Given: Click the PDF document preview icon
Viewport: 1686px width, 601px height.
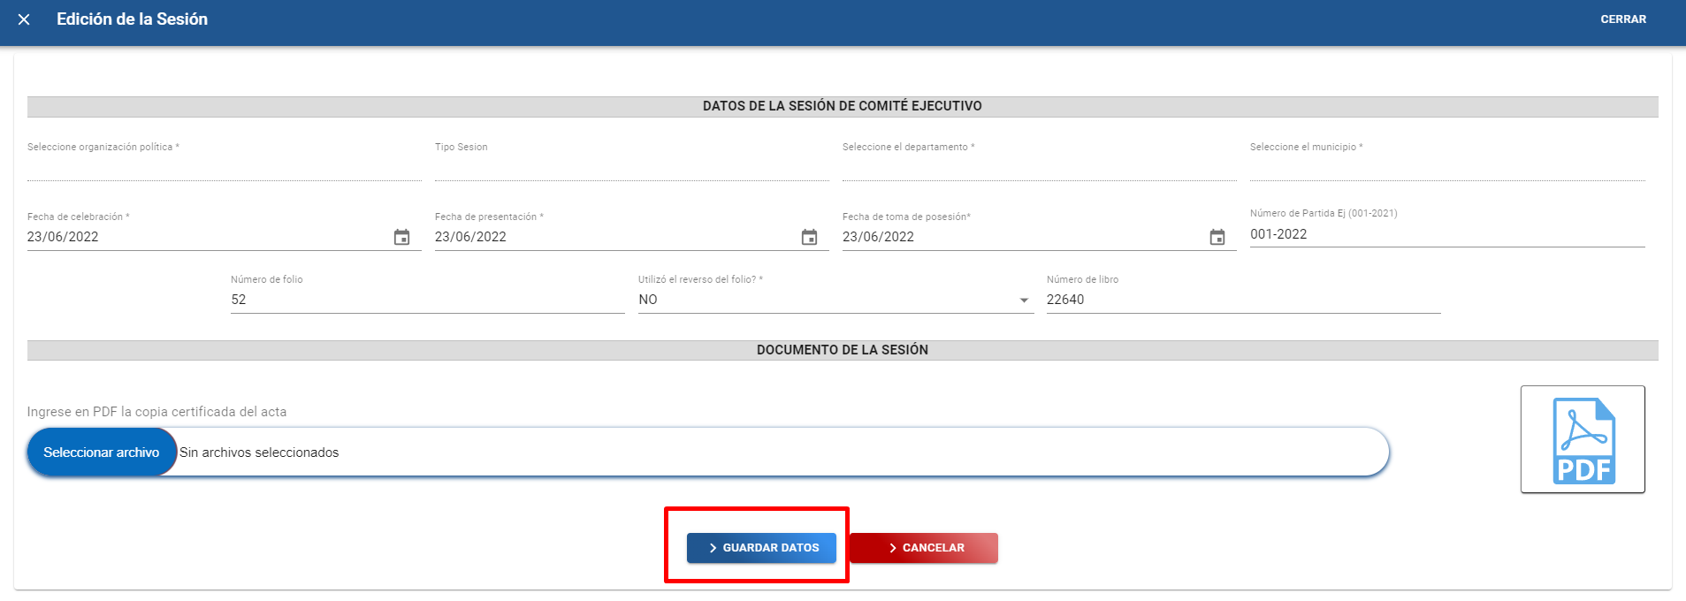Looking at the screenshot, I should click(x=1583, y=440).
